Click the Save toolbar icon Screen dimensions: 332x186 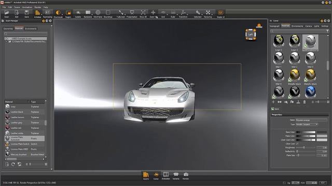[x=26, y=12]
